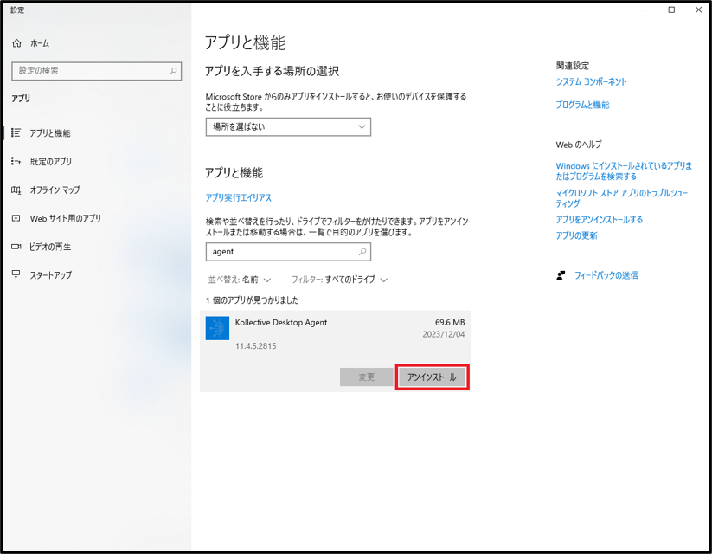Click the ビデオの再生 sidebar icon

click(16, 248)
